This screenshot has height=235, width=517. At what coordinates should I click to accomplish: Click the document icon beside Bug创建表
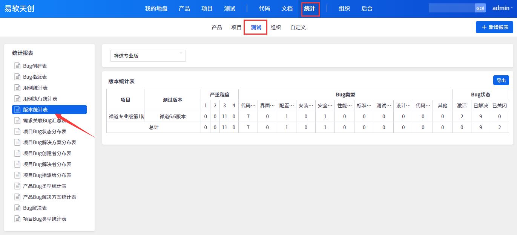coord(17,66)
